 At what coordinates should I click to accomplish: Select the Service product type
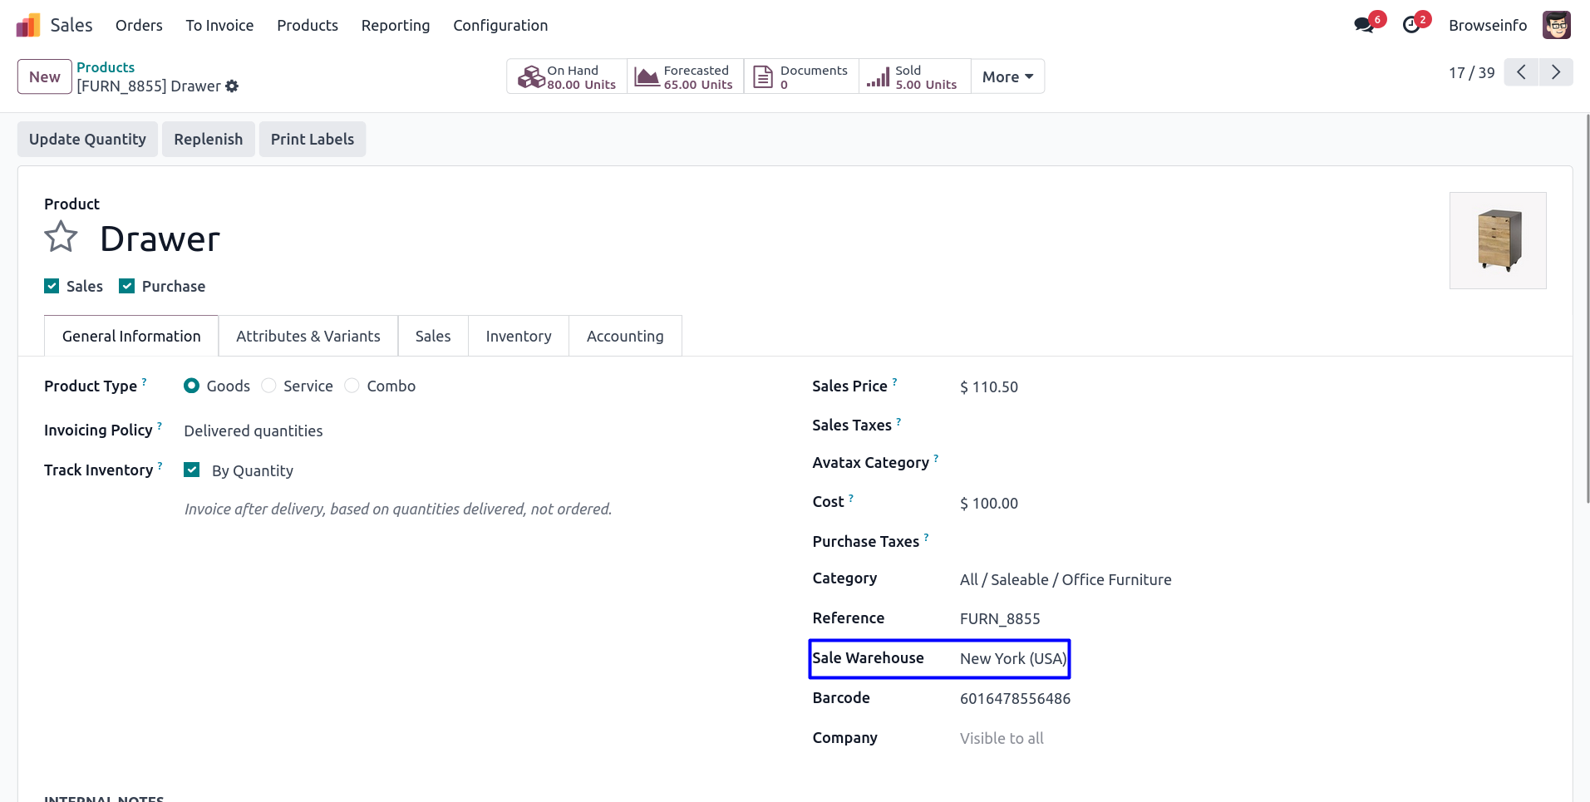point(268,386)
